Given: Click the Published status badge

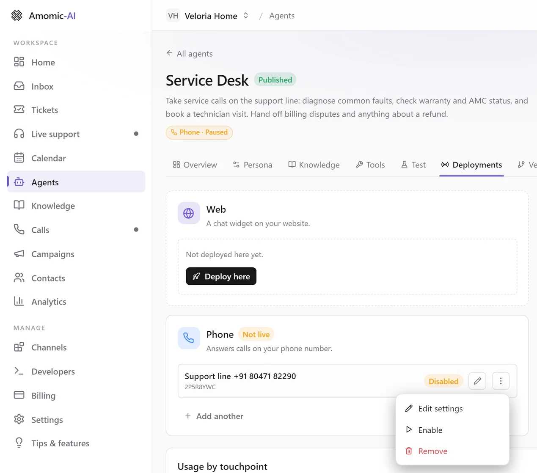Looking at the screenshot, I should click(x=275, y=80).
